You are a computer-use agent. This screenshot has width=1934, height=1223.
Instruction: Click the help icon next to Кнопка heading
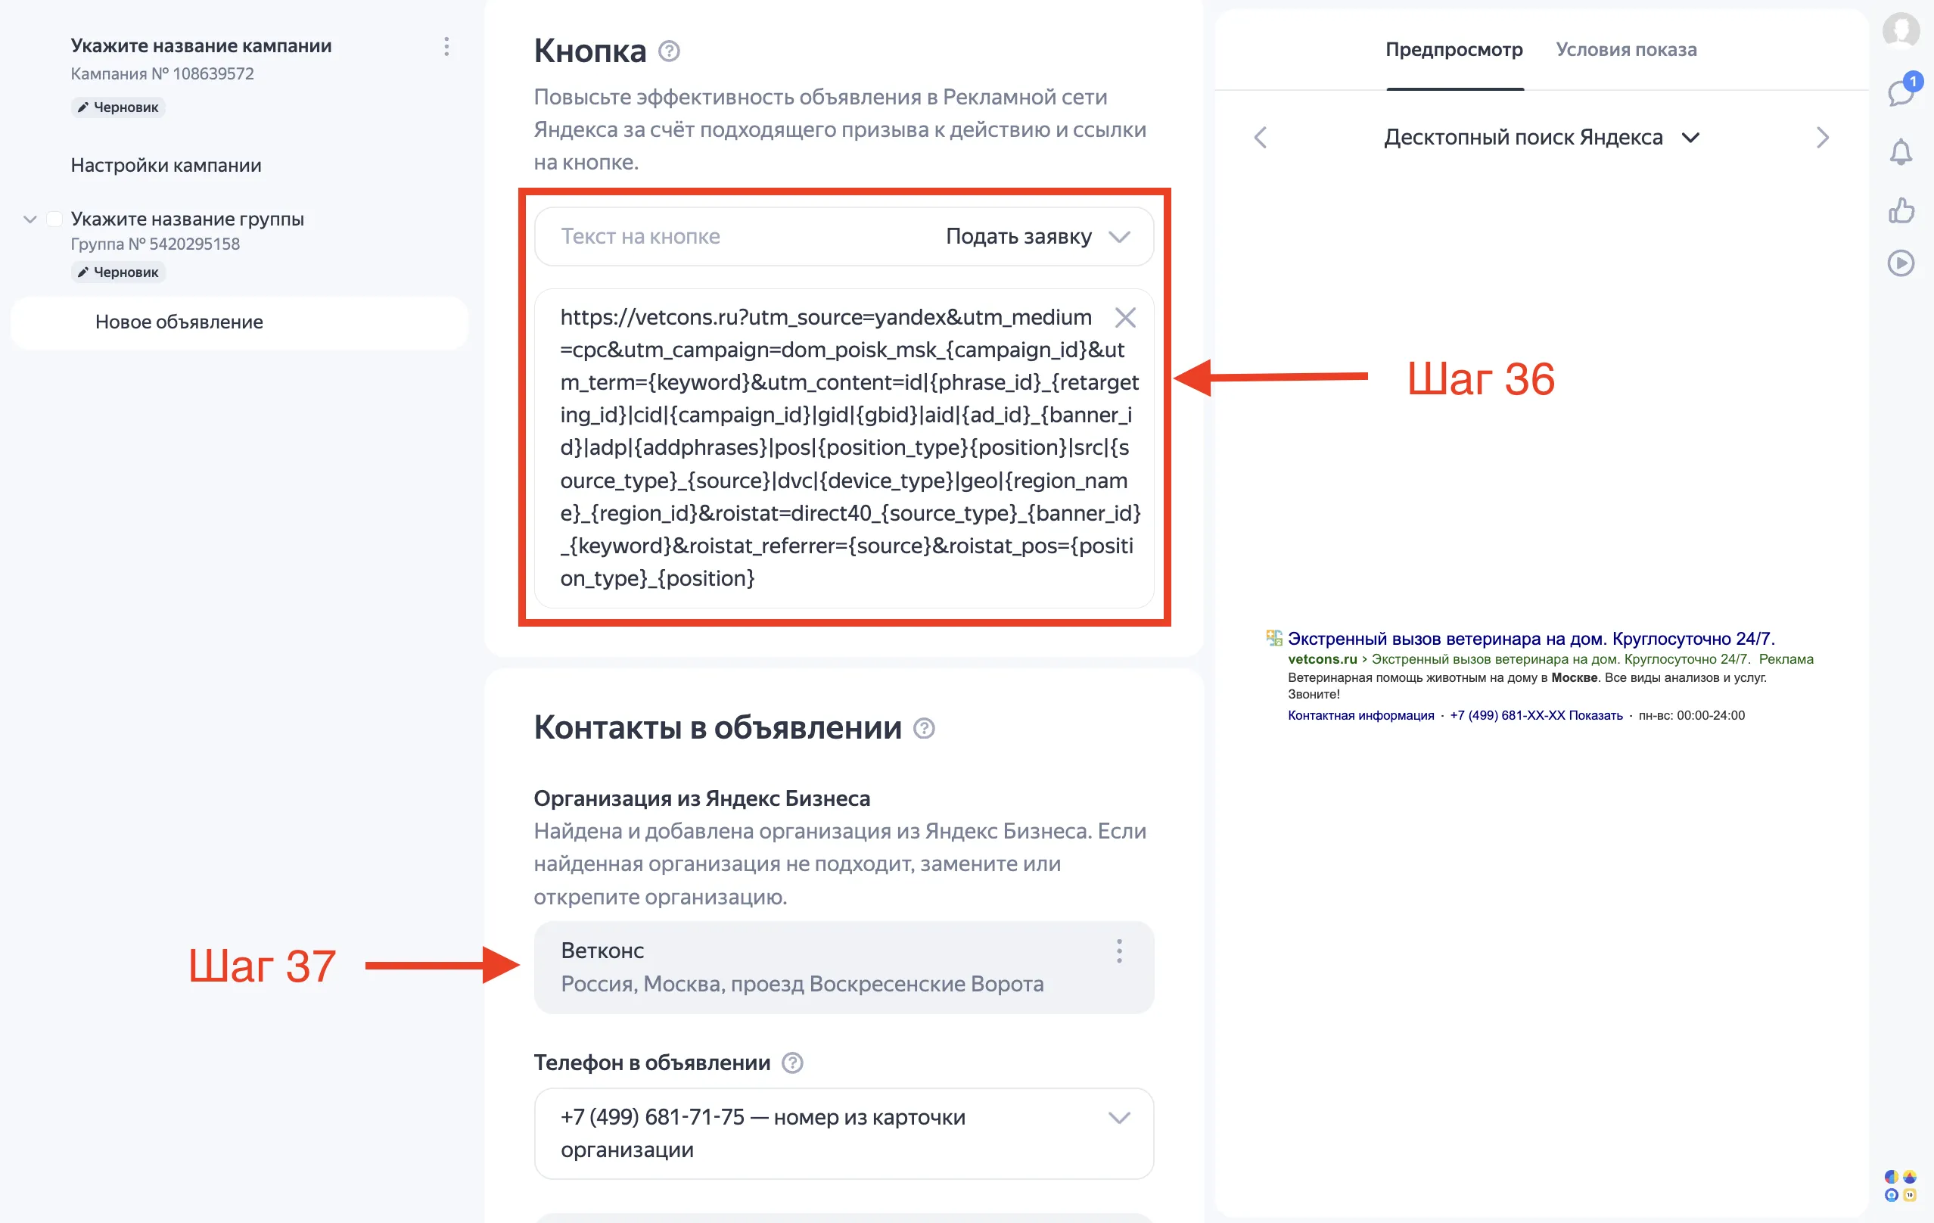coord(669,51)
